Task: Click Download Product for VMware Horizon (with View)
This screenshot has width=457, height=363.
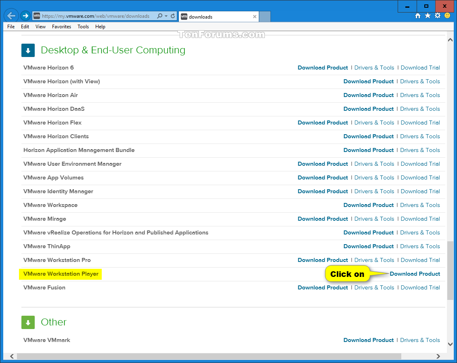Action: 369,81
